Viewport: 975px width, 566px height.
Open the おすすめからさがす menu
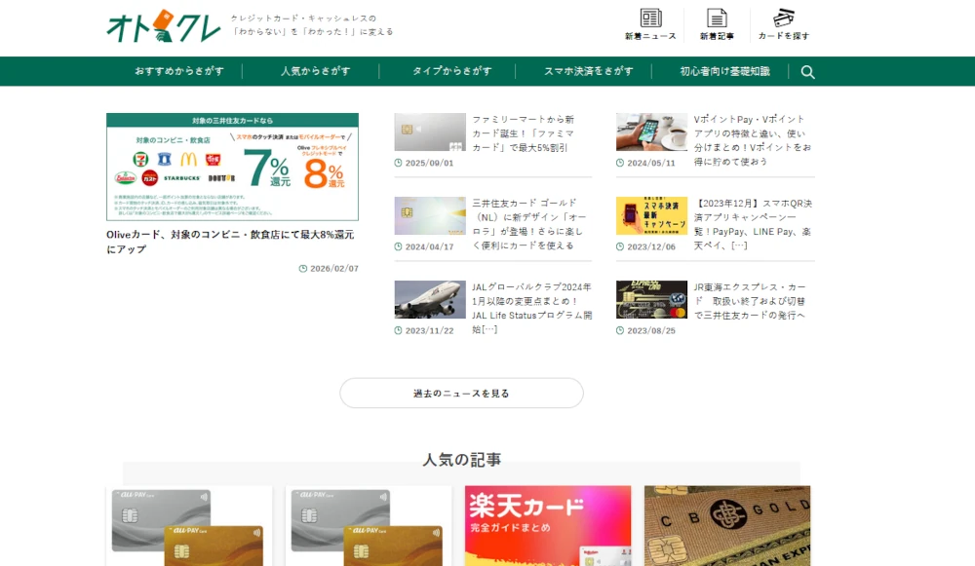[180, 71]
